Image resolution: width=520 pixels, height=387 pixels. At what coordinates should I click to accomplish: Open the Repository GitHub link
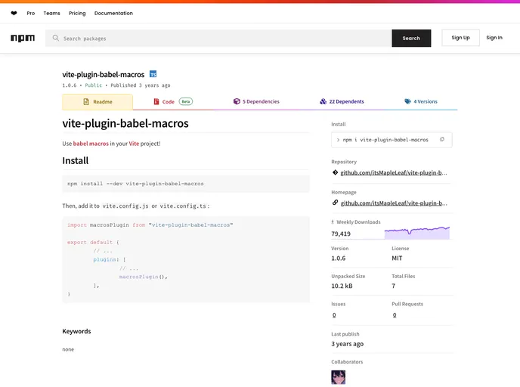coord(394,172)
